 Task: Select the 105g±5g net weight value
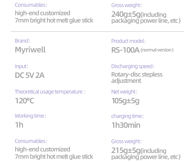(x=125, y=101)
